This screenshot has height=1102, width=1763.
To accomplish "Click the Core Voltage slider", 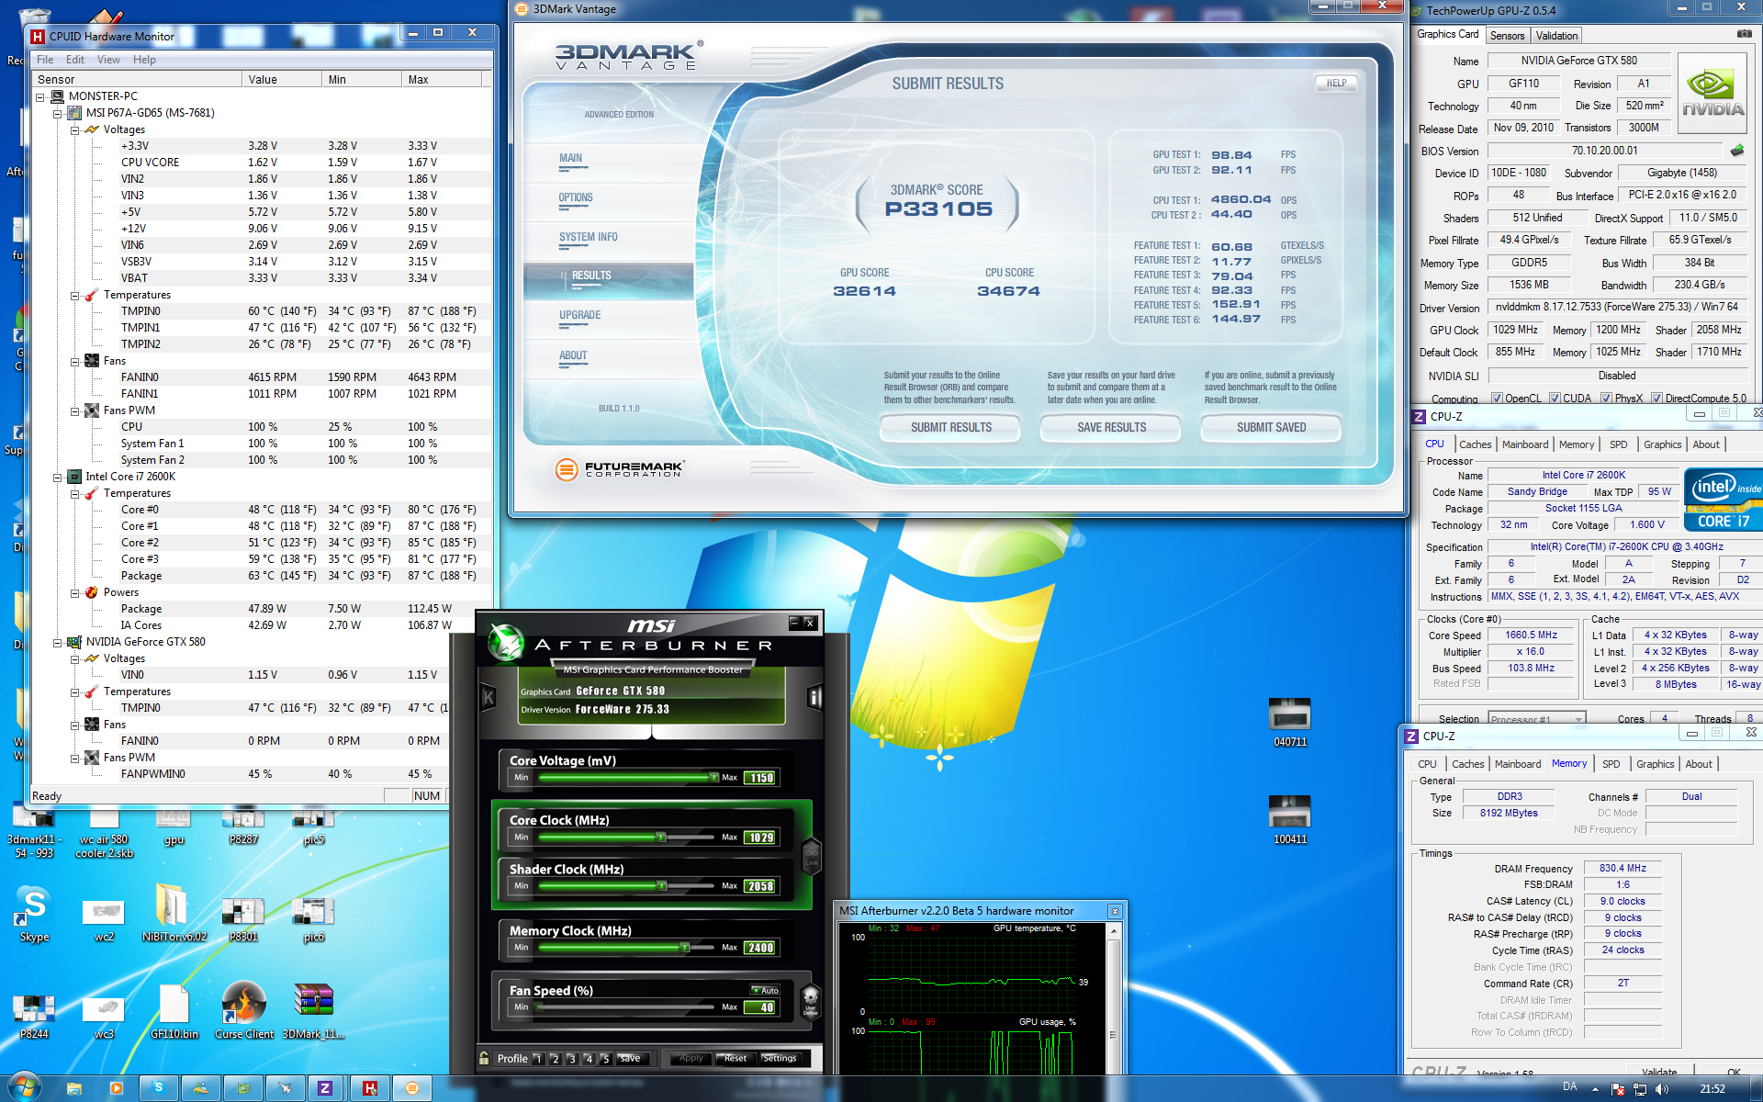I will tap(628, 777).
